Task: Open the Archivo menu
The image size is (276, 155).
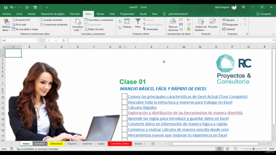Action: coord(7,14)
